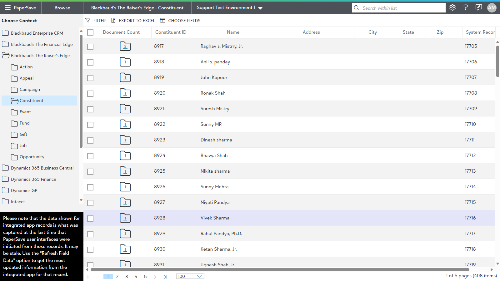The image size is (500, 281).
Task: Toggle the select-all header checkbox
Action: click(x=90, y=32)
